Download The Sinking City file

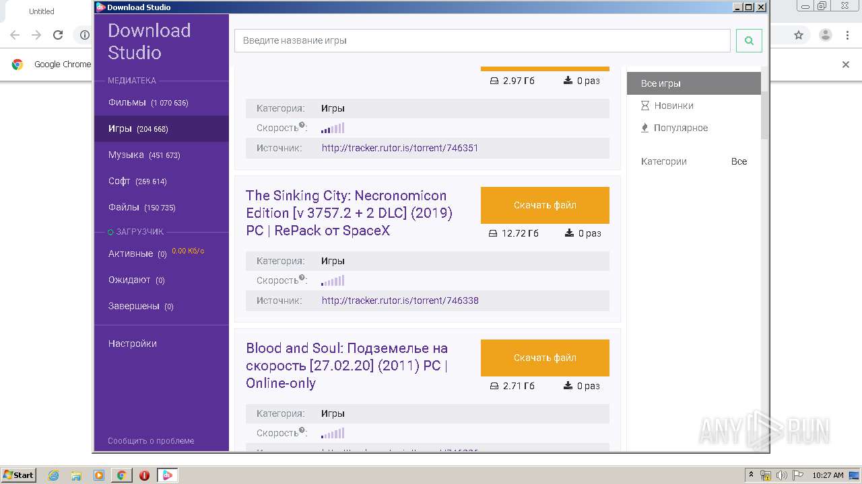[545, 205]
